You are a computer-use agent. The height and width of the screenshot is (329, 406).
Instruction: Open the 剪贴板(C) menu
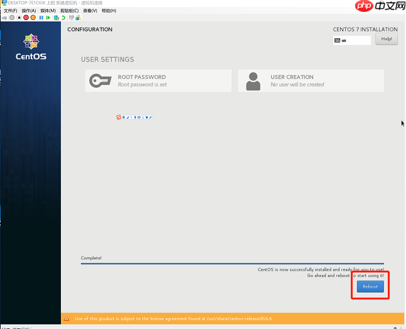pyautogui.click(x=70, y=11)
